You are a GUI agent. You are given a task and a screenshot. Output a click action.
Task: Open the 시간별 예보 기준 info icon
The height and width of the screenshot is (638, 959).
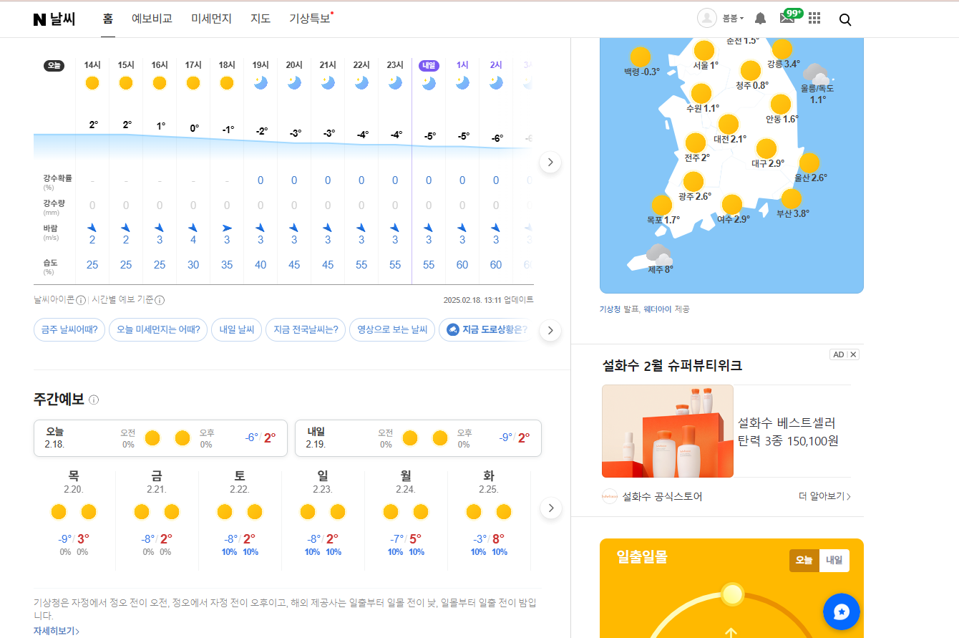[160, 300]
